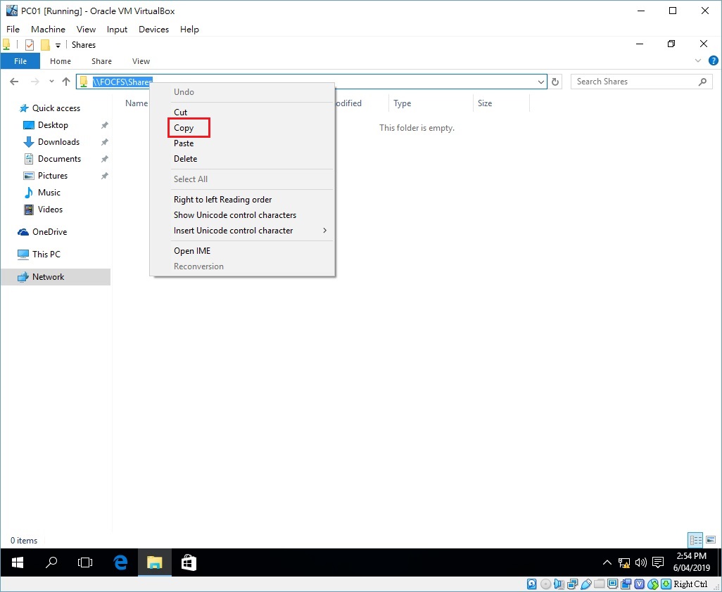Toggle large icons view in the status bar

710,540
